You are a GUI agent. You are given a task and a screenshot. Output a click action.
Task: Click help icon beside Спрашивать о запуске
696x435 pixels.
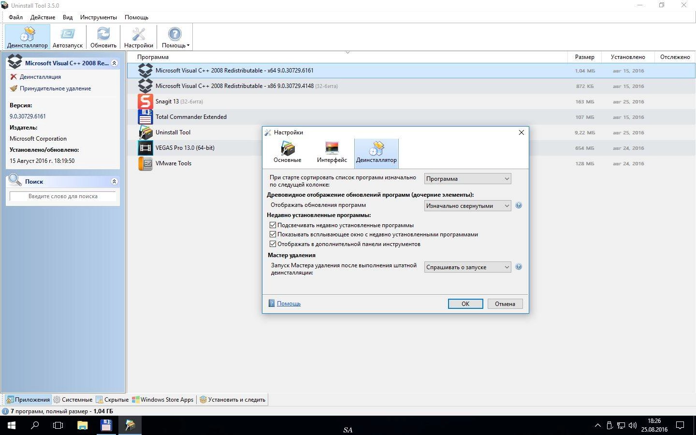[x=519, y=267]
